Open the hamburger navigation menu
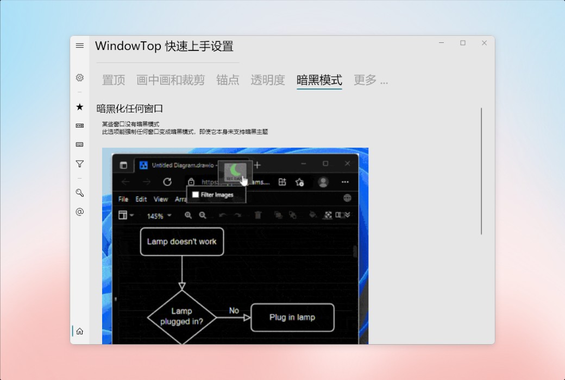 [x=80, y=46]
